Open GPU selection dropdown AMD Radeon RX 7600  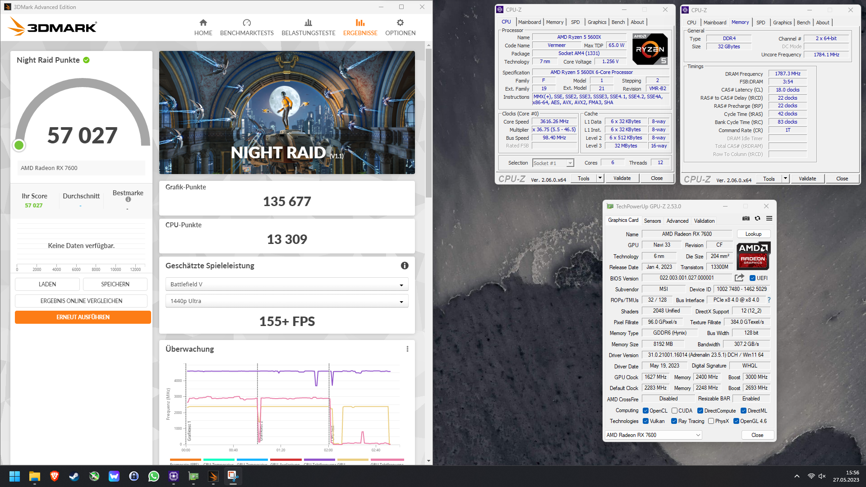653,435
